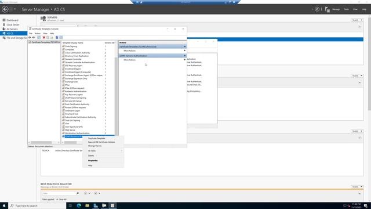This screenshot has width=371, height=209.
Task: Click the blue Help toolbar icon in the console
Action: tap(57, 37)
